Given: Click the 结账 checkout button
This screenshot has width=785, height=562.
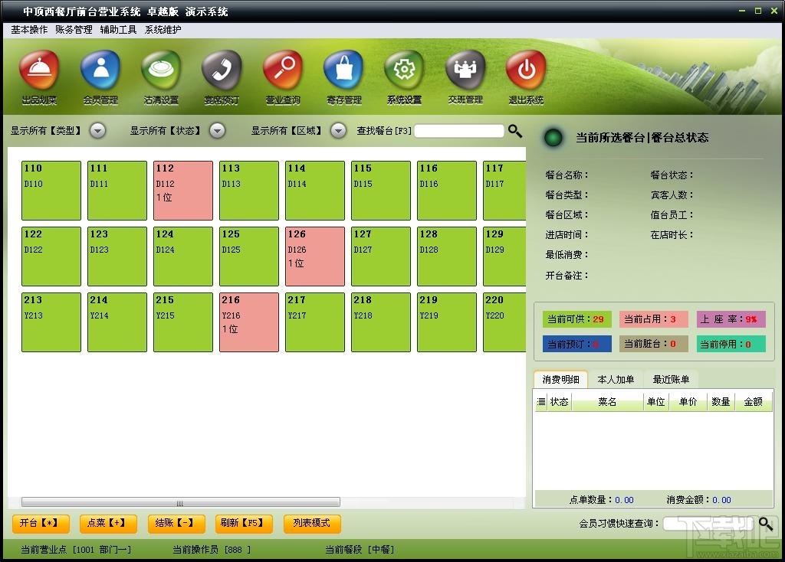Looking at the screenshot, I should pos(176,524).
